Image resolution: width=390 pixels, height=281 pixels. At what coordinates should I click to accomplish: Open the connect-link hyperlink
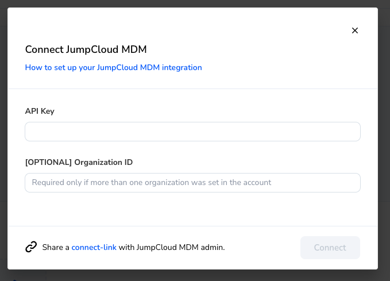pos(94,248)
